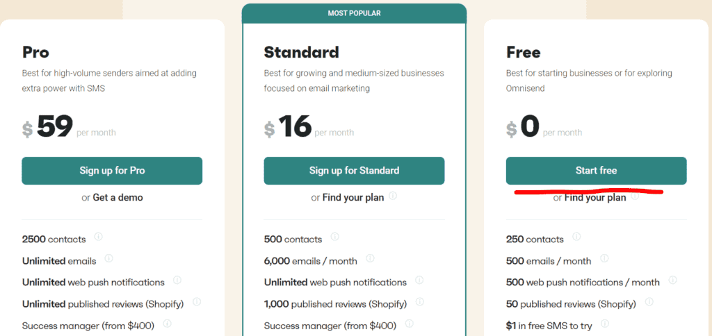Open info icon next to 500 contacts
Viewport: 712px width, 336px height.
[x=334, y=237]
